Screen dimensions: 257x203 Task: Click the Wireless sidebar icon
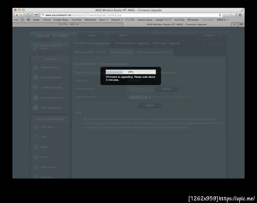[x=36, y=127]
